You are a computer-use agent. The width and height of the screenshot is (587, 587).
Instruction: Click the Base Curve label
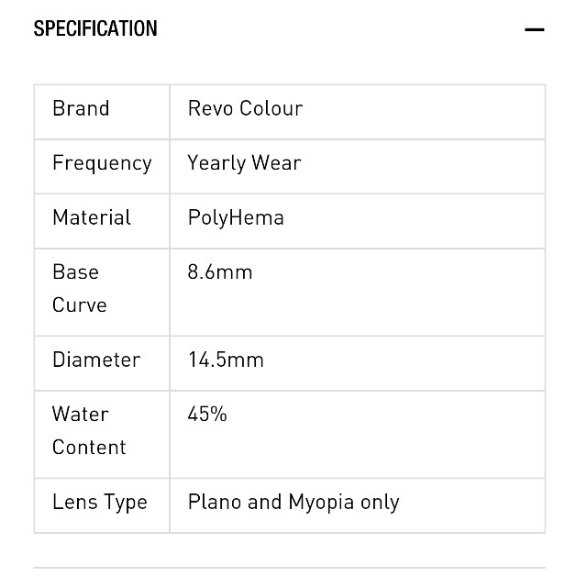(80, 288)
